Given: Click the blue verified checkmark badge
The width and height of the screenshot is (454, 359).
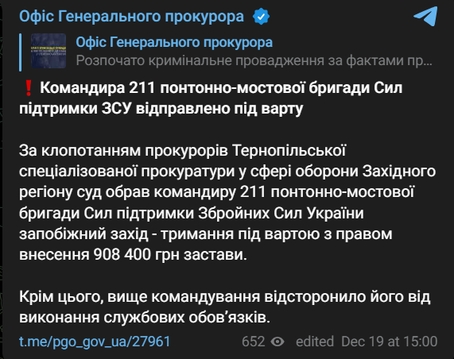Looking at the screenshot, I should [x=261, y=17].
